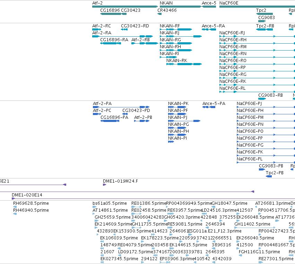
Task: Select the CR43466 gene label
Action: coord(167,10)
